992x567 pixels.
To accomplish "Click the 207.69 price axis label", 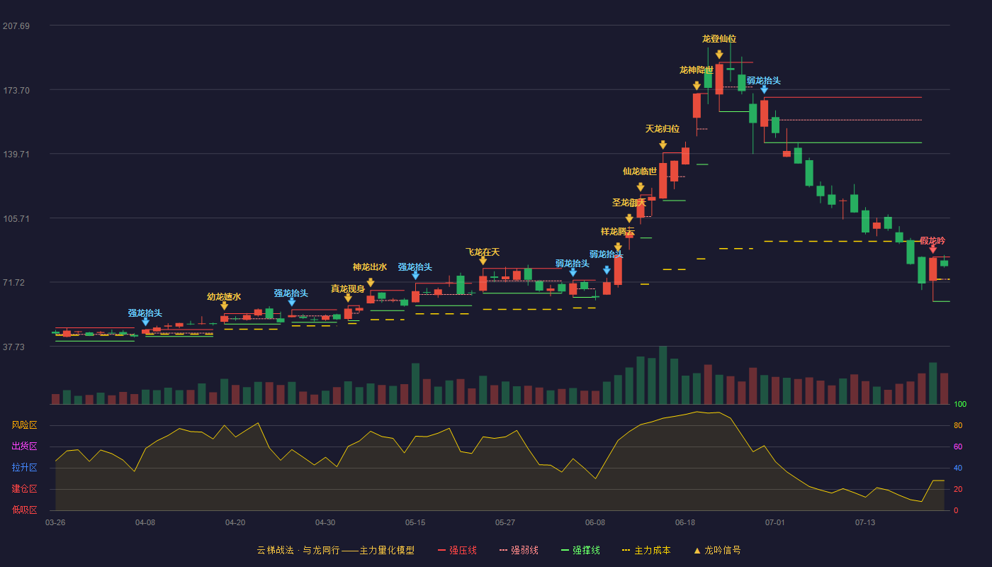I will coord(16,26).
